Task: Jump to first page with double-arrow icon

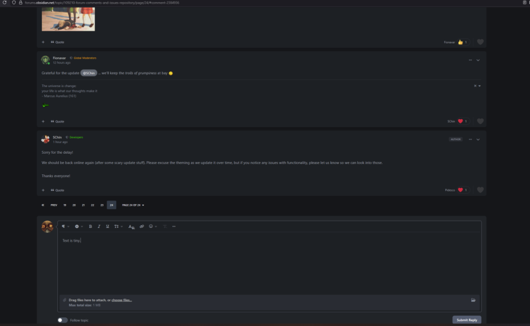Action: point(43,205)
